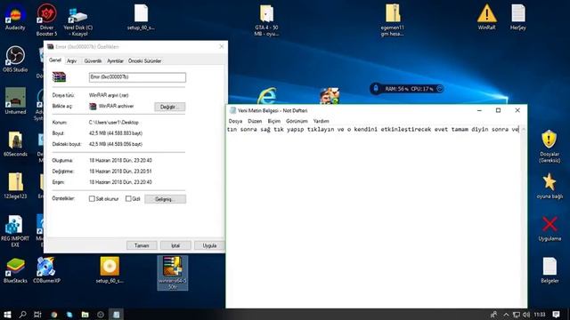The width and height of the screenshot is (570, 320).
Task: Open taskbar search magnifier
Action: point(22,314)
